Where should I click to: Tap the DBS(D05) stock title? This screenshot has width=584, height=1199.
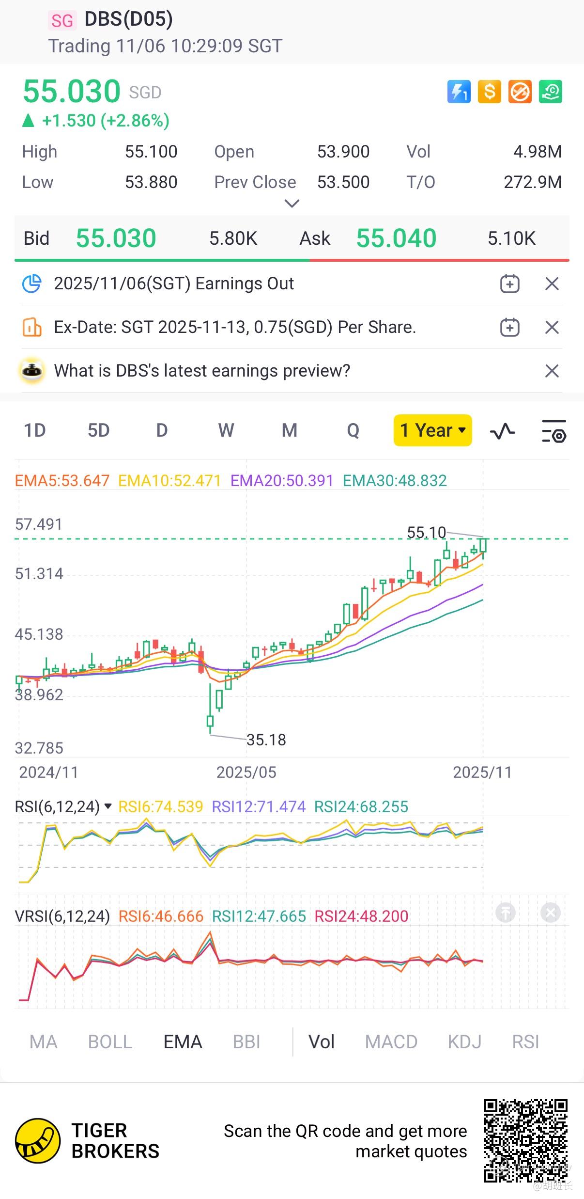[x=128, y=19]
